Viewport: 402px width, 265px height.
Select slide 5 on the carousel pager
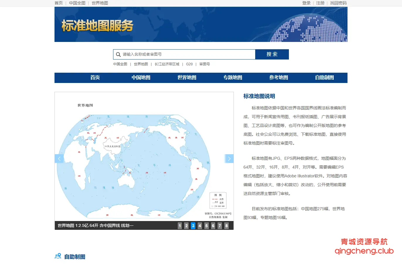[206, 226]
